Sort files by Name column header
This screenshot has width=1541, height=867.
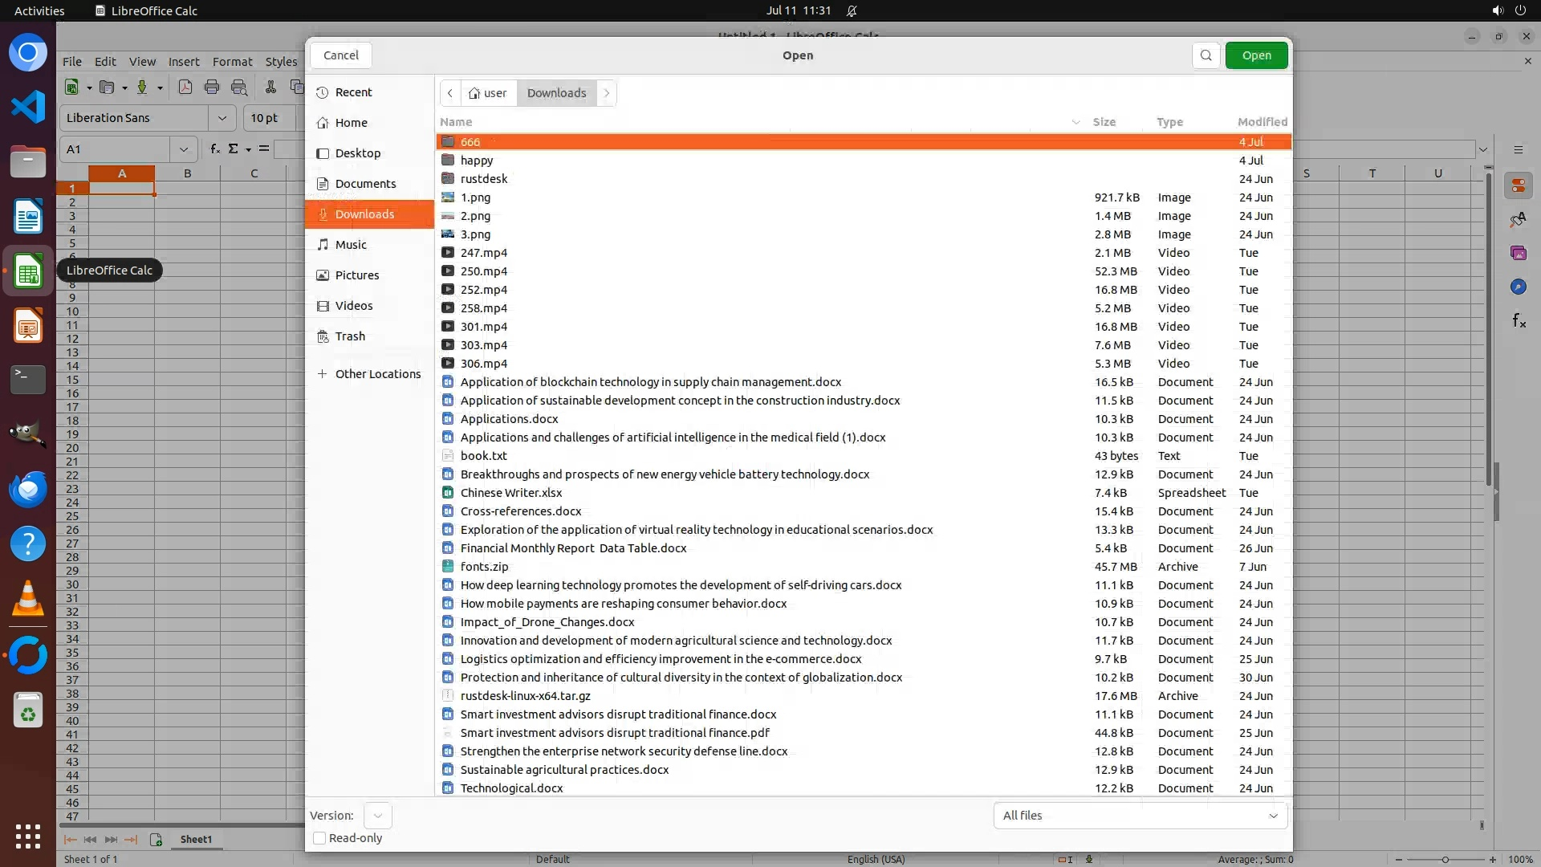pyautogui.click(x=456, y=122)
